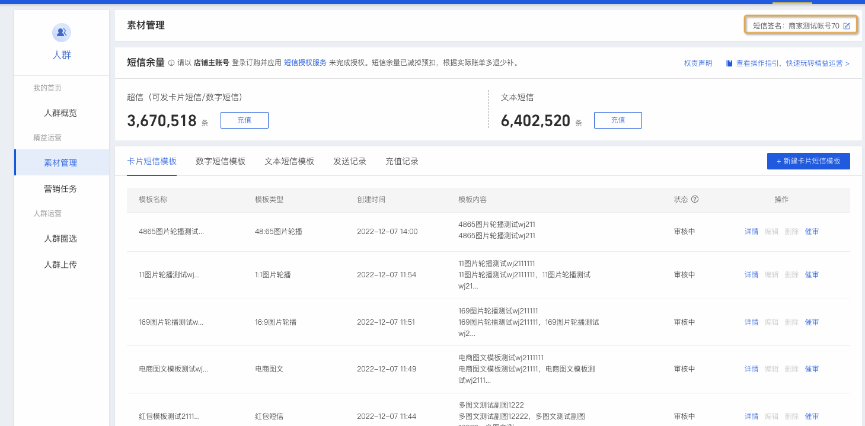Click 详情 for 169图片轮播测试 row
This screenshot has height=426, width=865.
(x=751, y=322)
